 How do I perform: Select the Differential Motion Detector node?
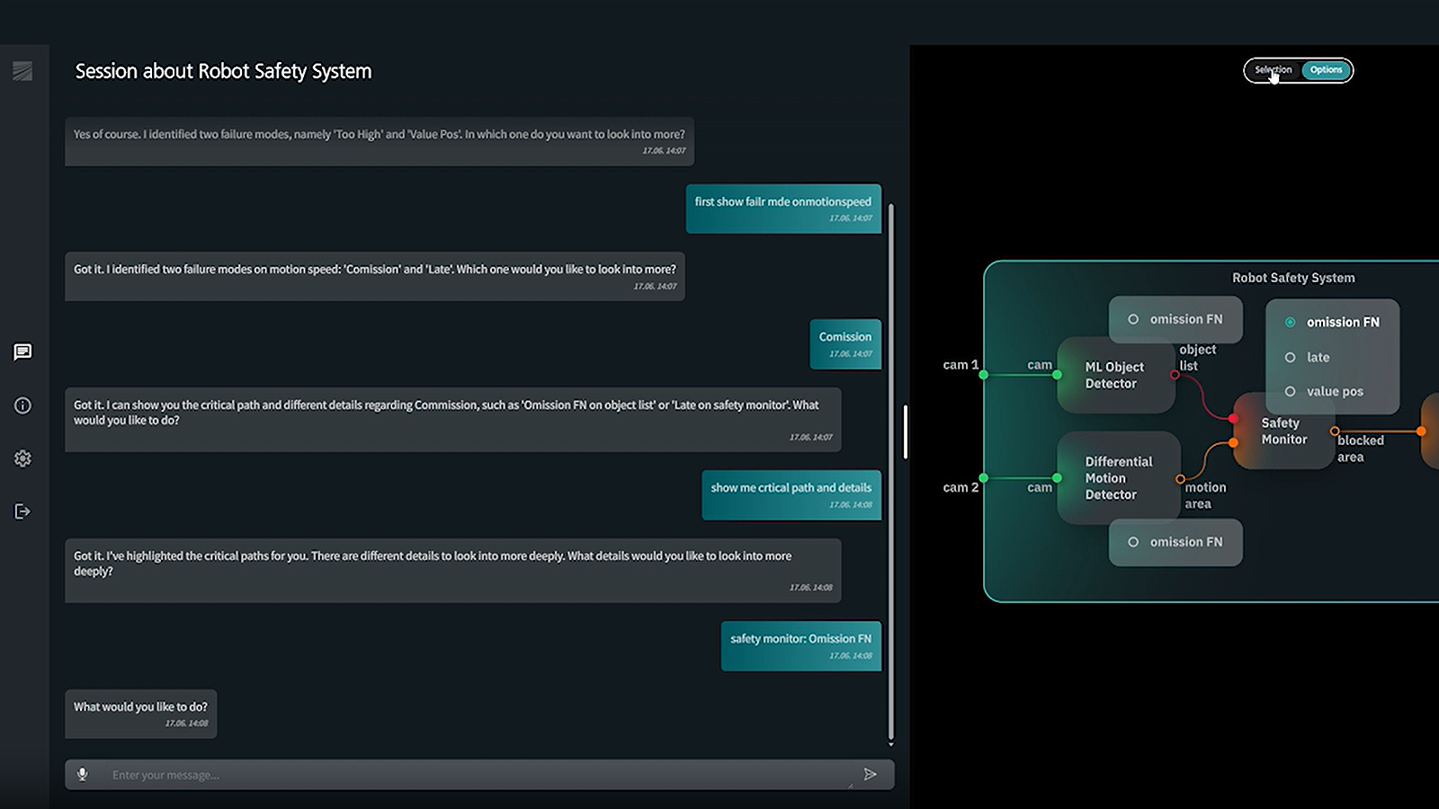click(x=1118, y=478)
